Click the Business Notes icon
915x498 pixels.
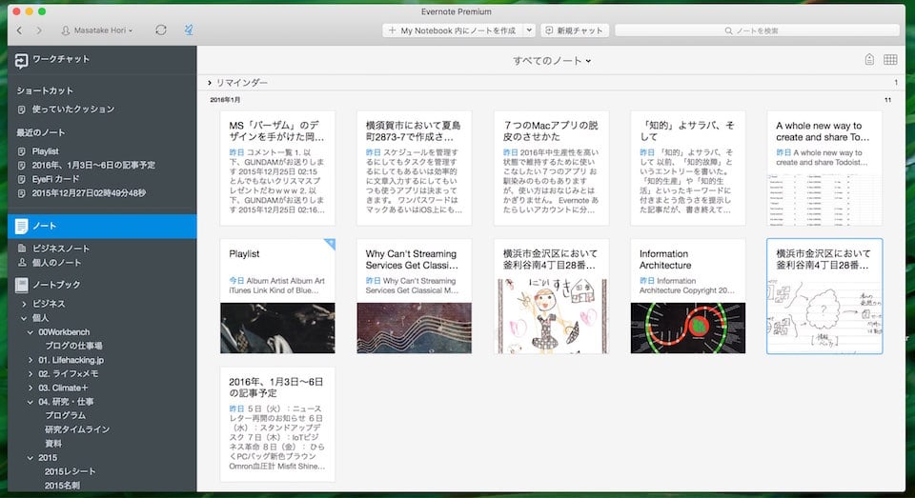tap(22, 248)
